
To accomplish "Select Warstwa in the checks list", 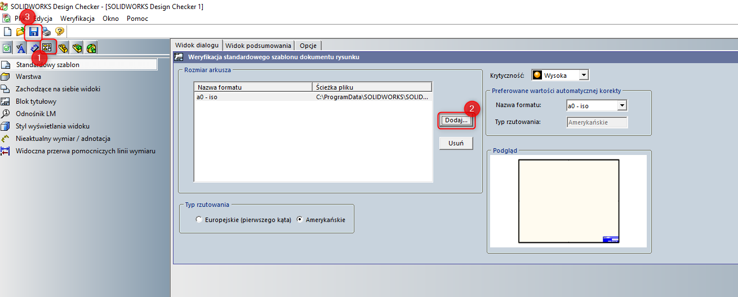I will tap(29, 77).
